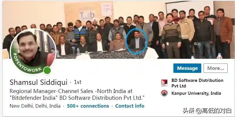Open BD Software Distribution Pvt Ltd company link

tap(197, 83)
